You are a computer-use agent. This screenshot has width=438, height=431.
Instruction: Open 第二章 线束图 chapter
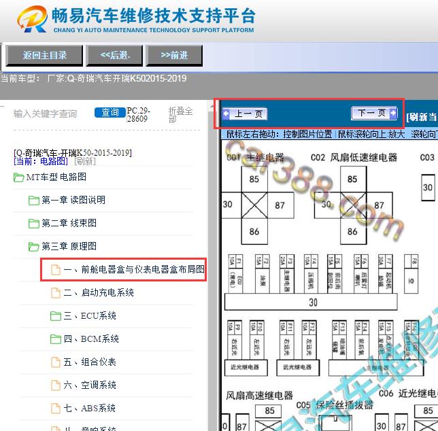point(69,223)
